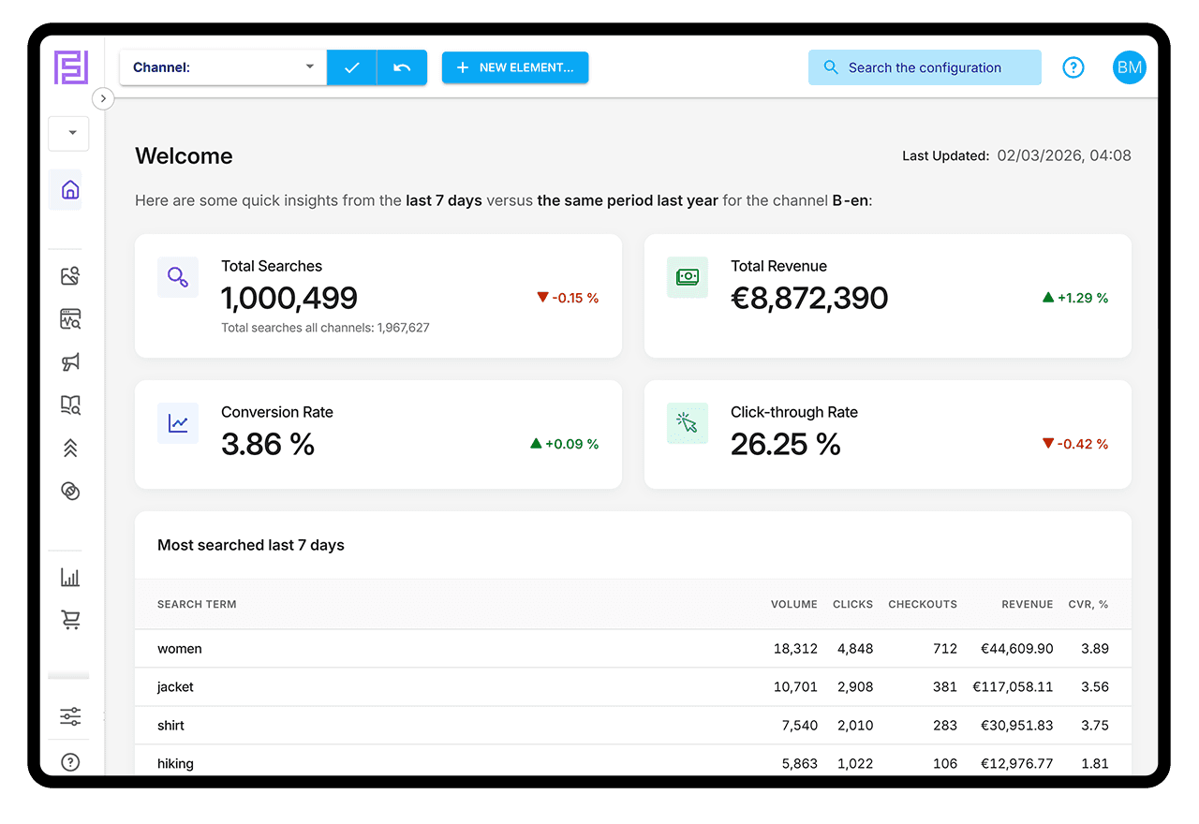Click 'Total searches all channels: 1,967,627'

click(325, 328)
